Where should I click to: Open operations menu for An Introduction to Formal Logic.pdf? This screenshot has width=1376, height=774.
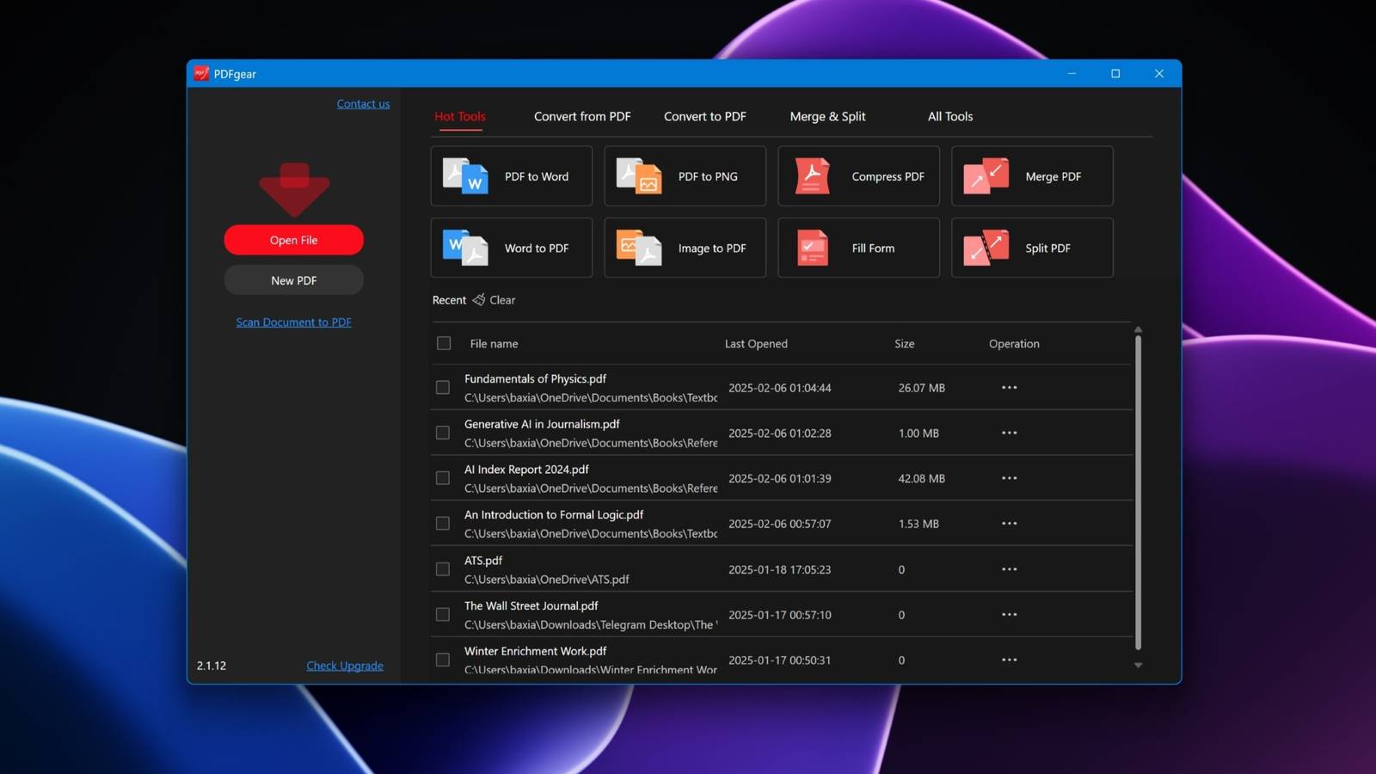[1009, 523]
